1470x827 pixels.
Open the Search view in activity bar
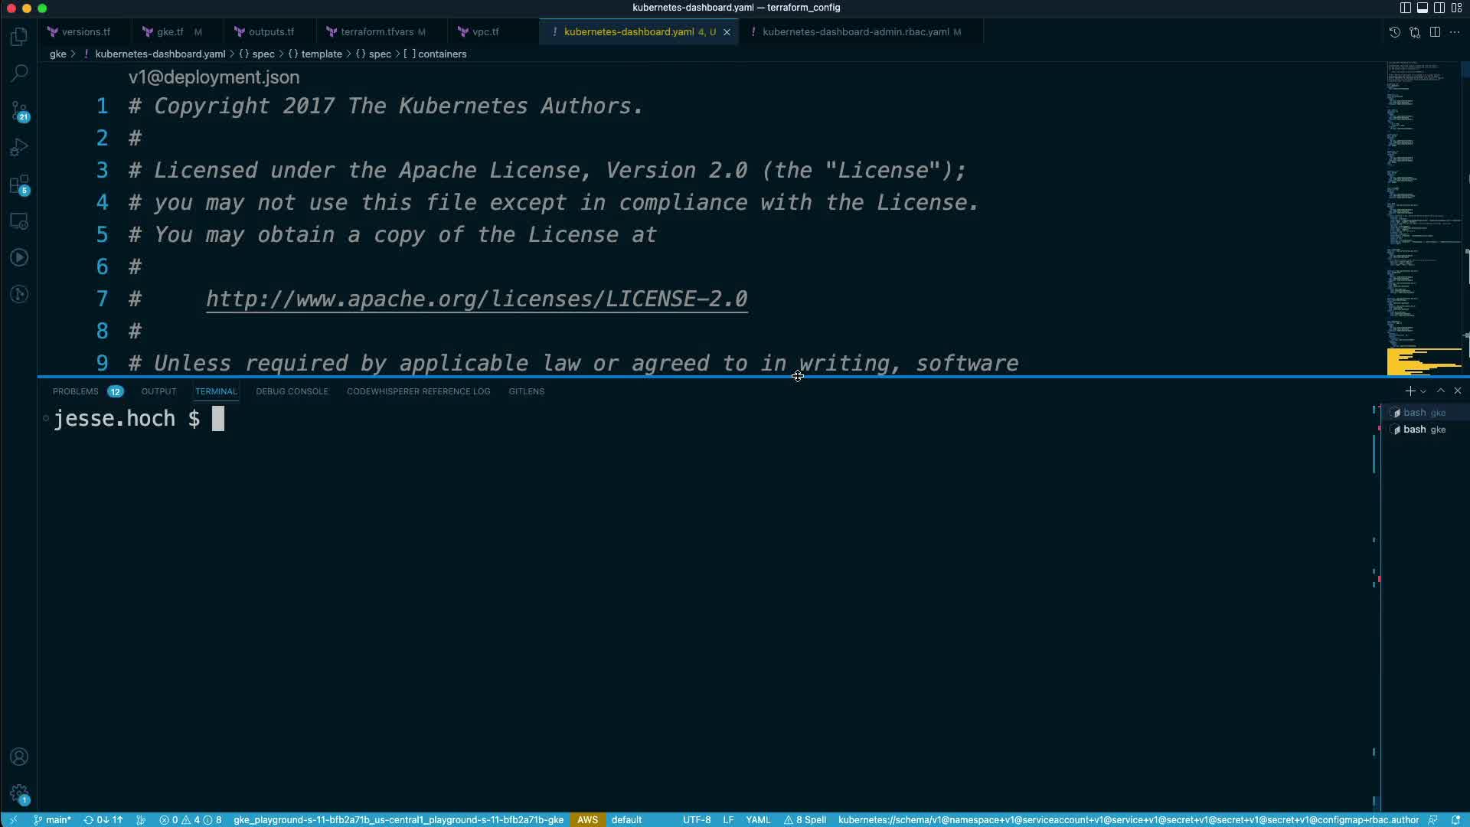tap(19, 74)
